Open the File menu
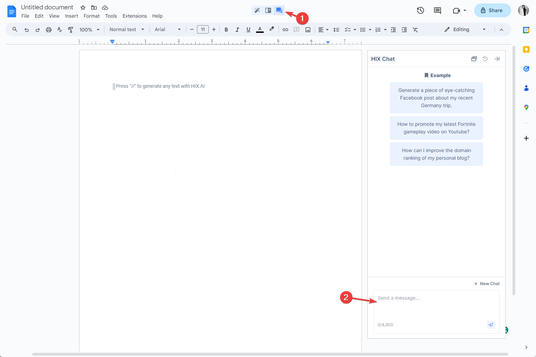This screenshot has height=357, width=536. pyautogui.click(x=25, y=16)
